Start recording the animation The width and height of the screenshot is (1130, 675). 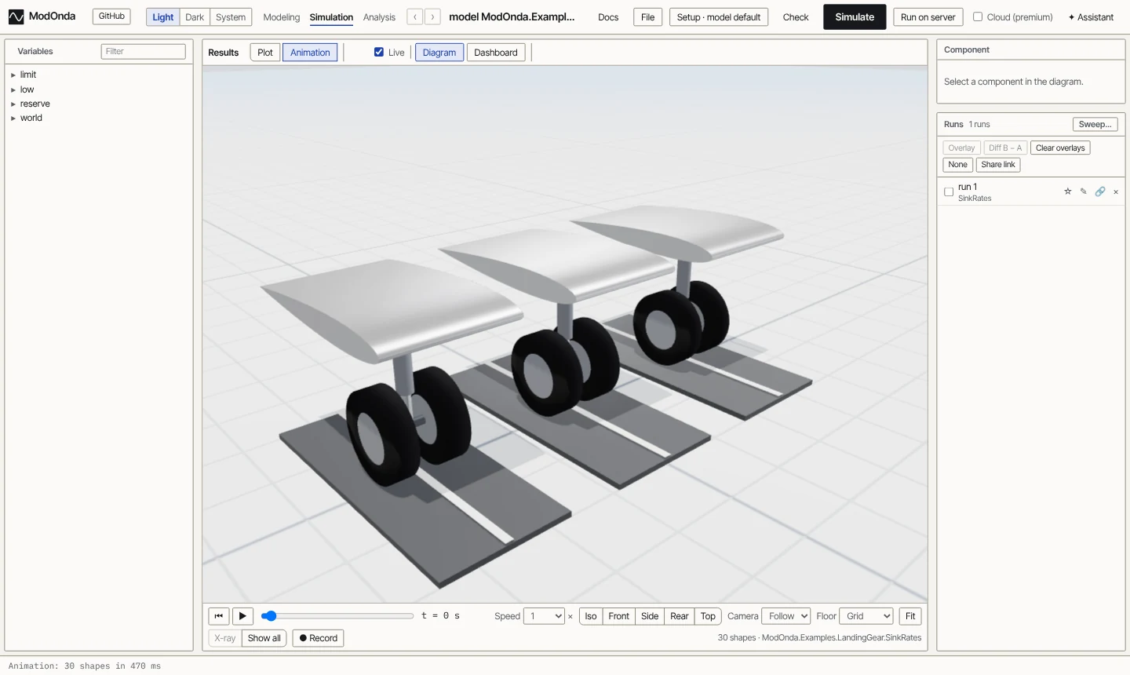click(318, 638)
